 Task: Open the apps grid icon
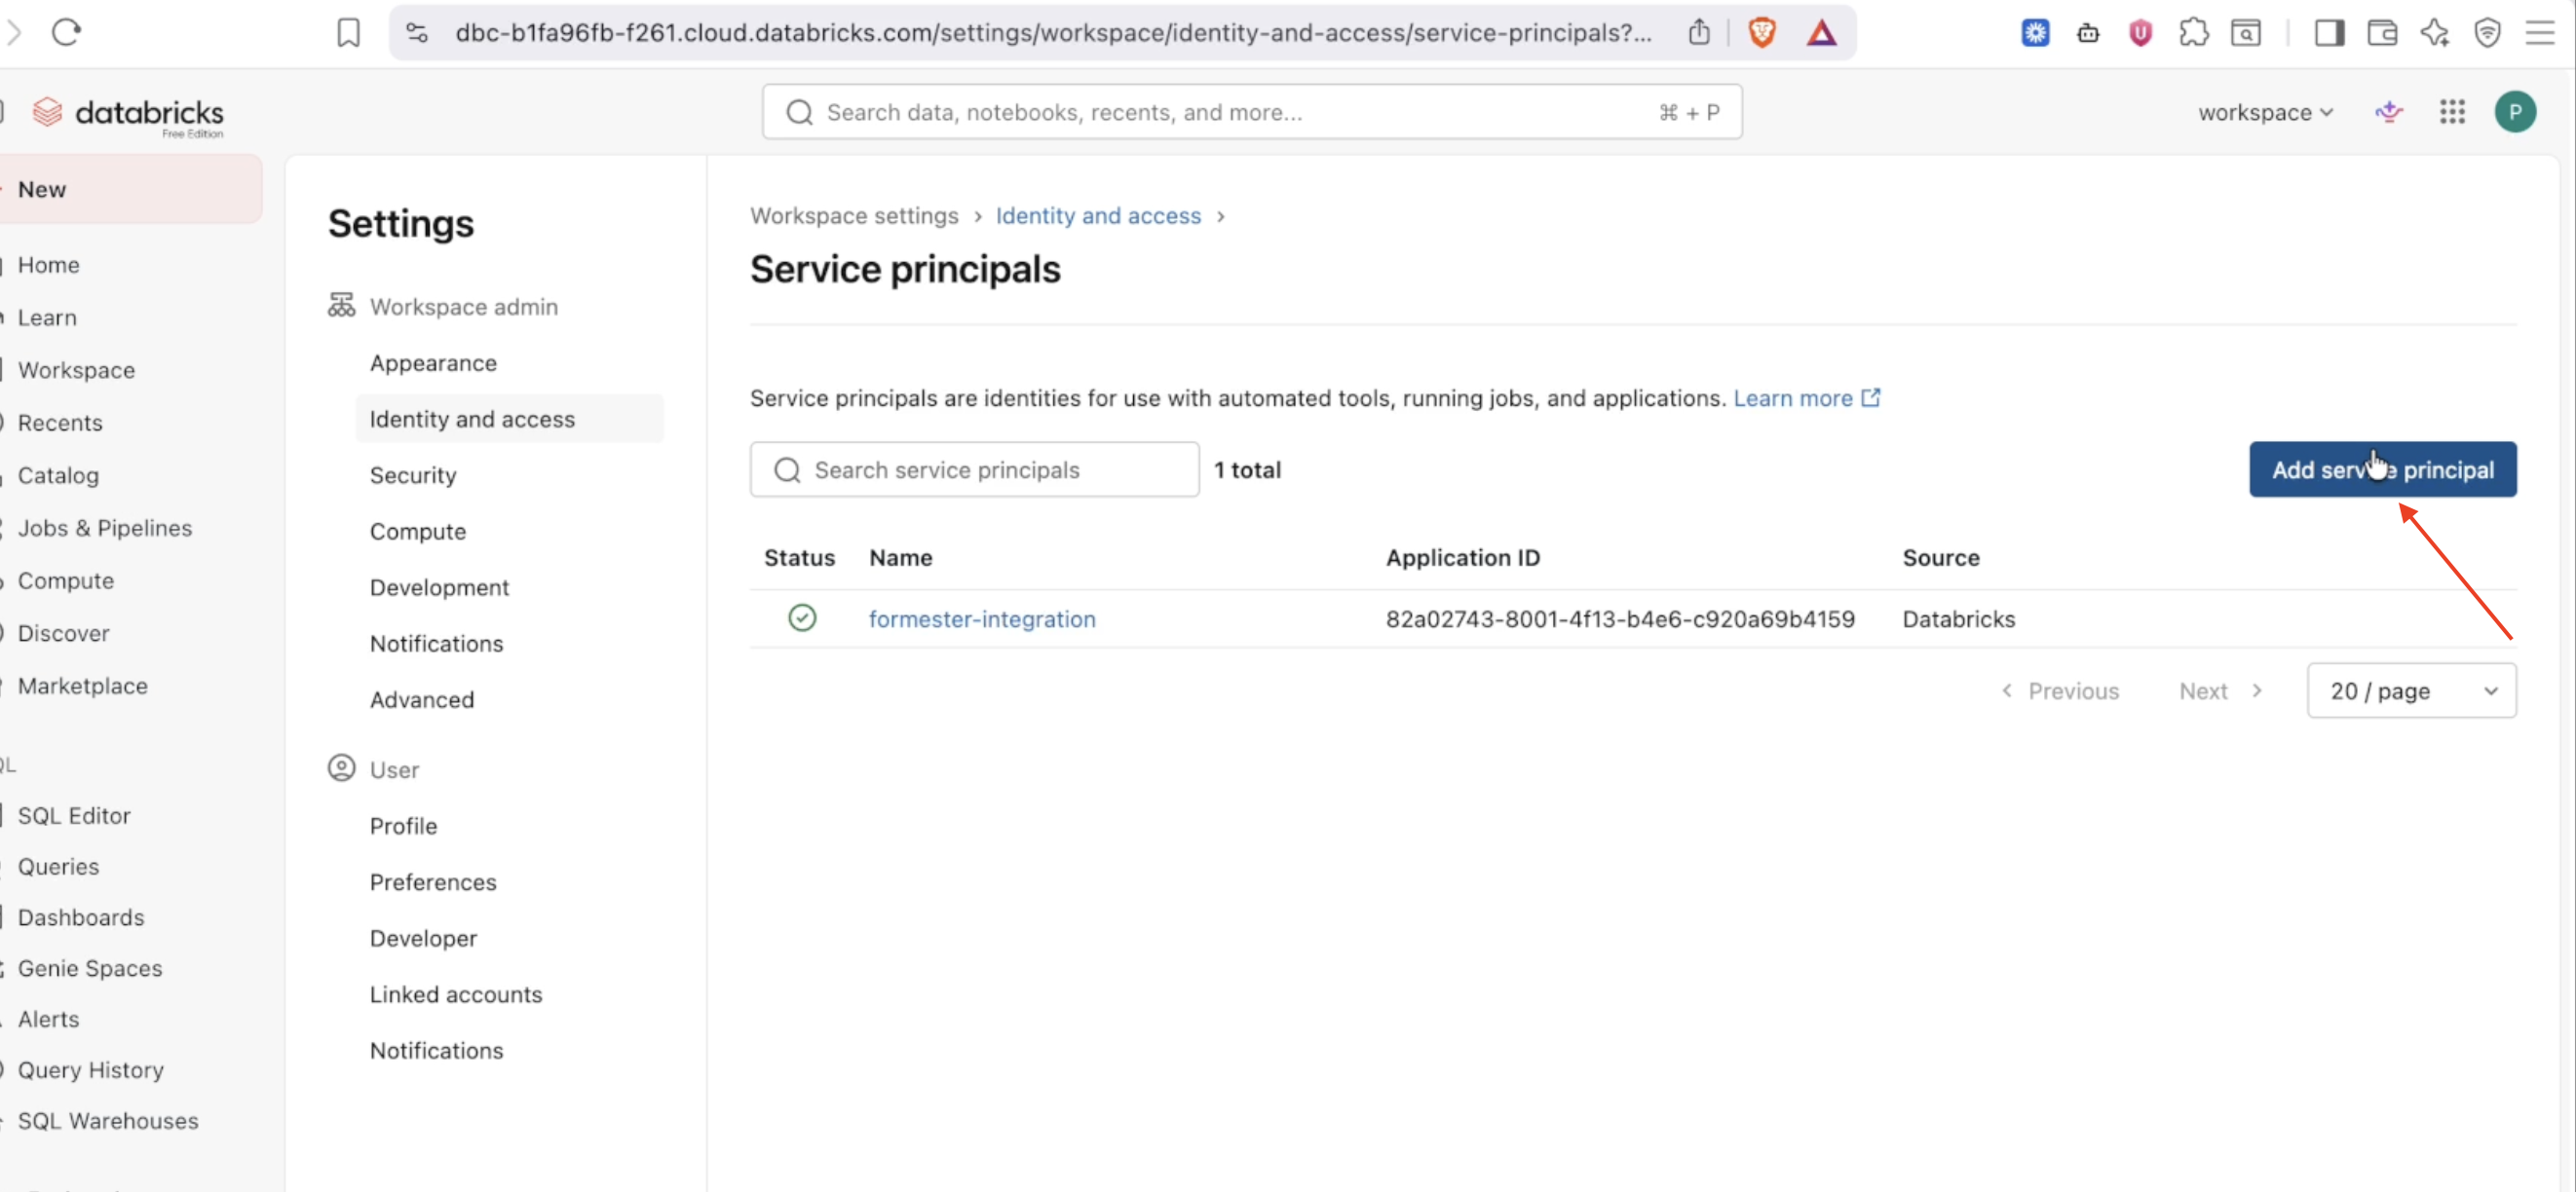[2452, 112]
